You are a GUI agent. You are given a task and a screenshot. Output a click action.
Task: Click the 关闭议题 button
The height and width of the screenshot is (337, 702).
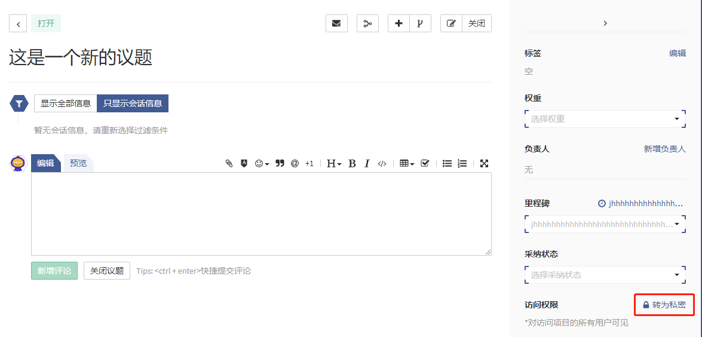pyautogui.click(x=107, y=271)
